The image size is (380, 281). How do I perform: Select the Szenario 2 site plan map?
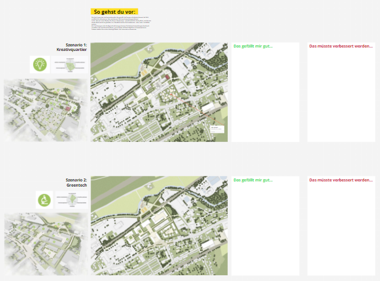point(159,226)
